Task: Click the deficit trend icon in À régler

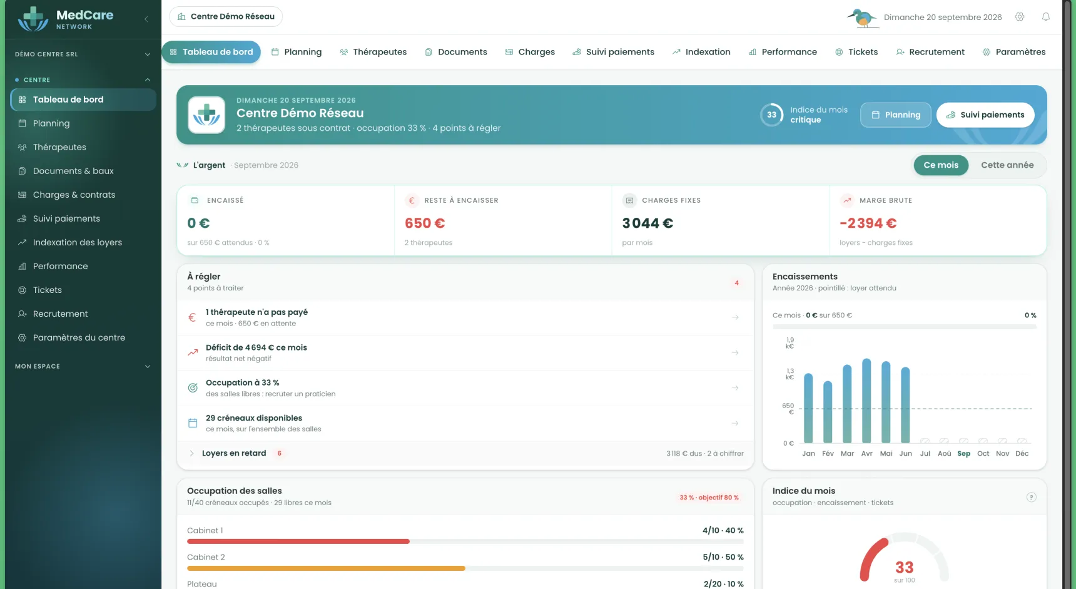Action: click(193, 352)
